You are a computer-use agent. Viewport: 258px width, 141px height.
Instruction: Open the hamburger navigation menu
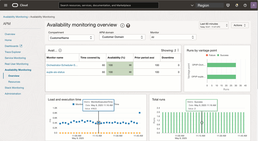click(x=6, y=5)
